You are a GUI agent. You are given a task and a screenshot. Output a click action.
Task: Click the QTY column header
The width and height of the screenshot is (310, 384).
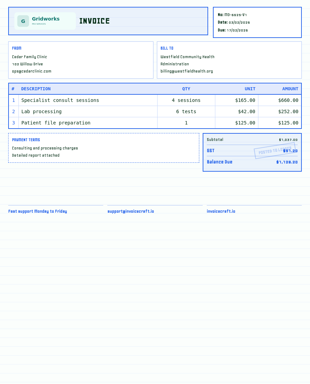coord(186,89)
